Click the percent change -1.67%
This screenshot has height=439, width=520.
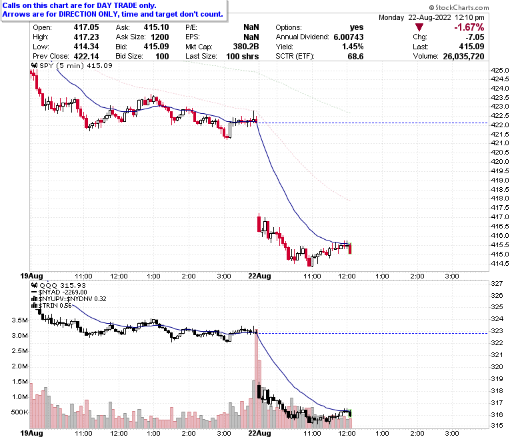(x=469, y=27)
